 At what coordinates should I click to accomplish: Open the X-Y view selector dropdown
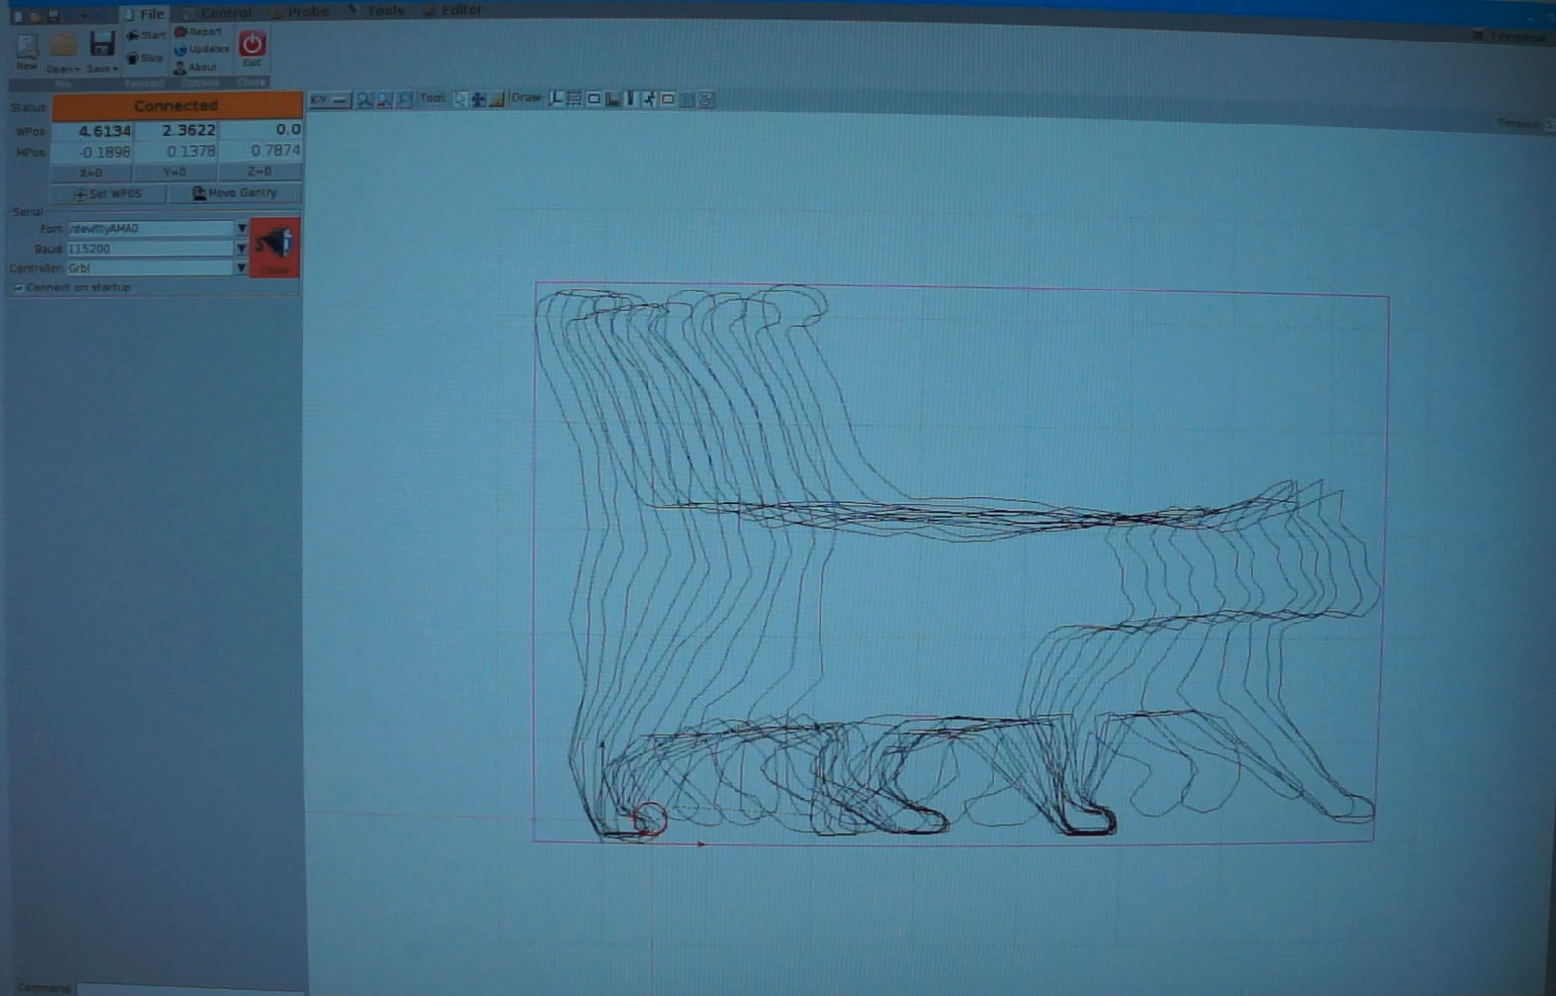click(x=330, y=100)
